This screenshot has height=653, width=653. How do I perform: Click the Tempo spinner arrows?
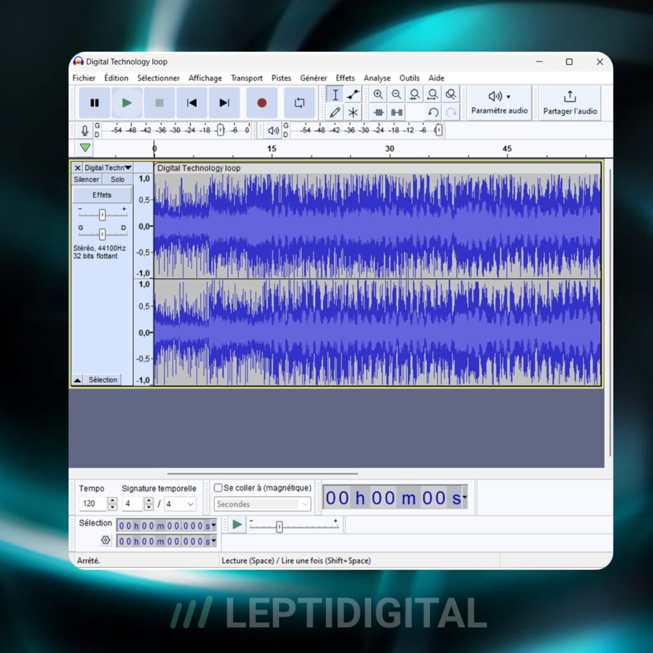click(x=112, y=504)
